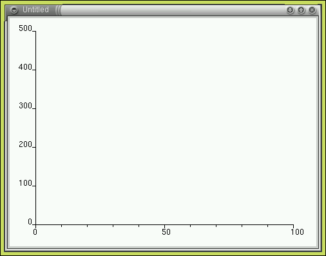The height and width of the screenshot is (256, 326).
Task: Click the Untitled window title text
Action: (35, 10)
